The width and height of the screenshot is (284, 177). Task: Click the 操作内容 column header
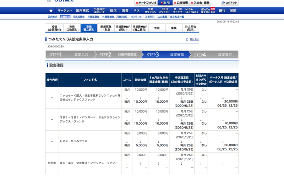point(52,80)
